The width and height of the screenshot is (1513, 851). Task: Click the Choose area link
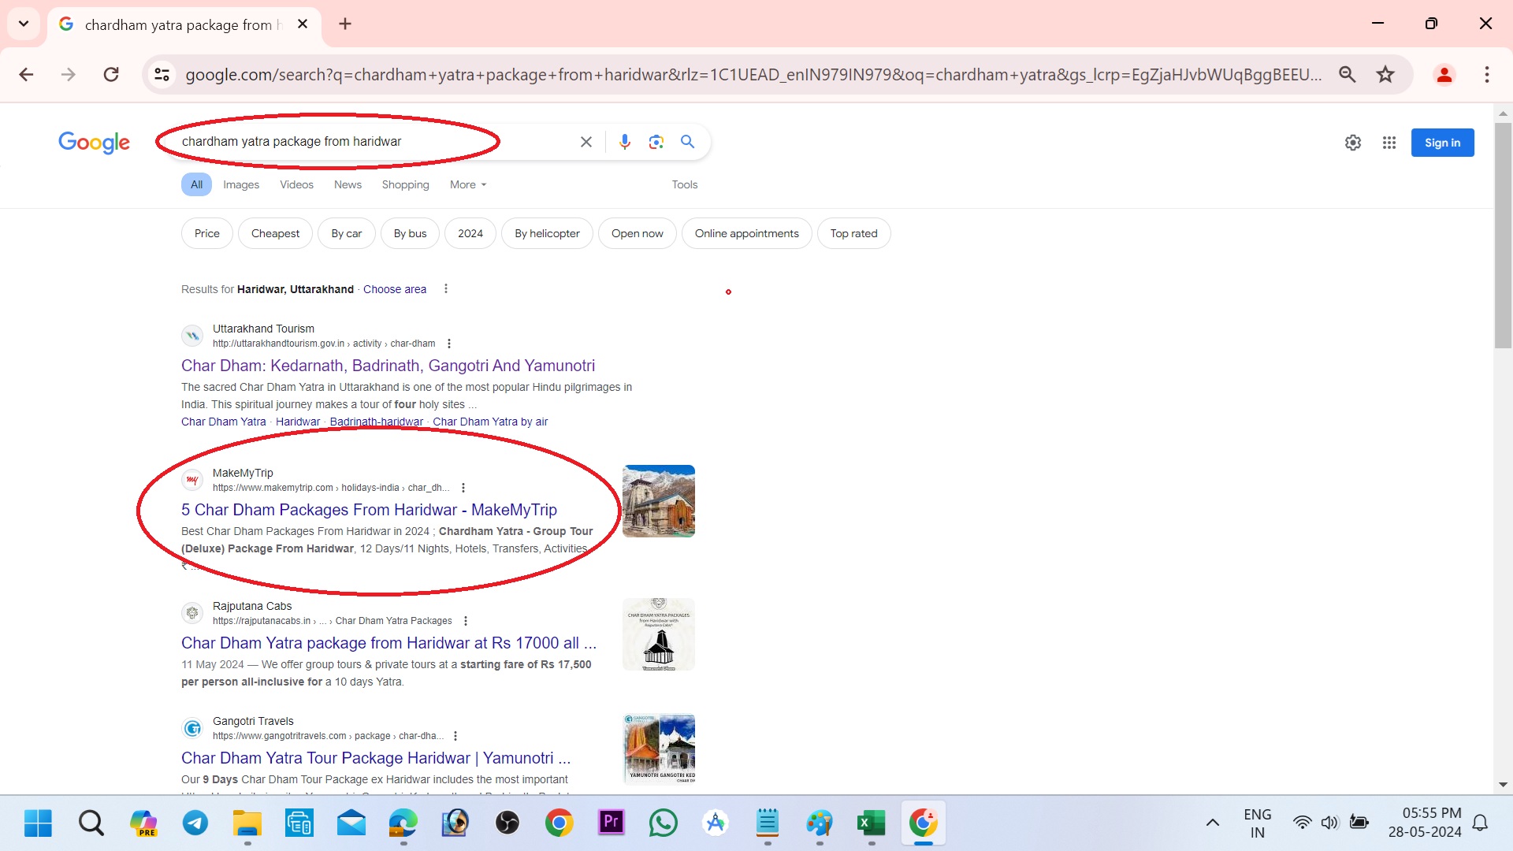point(395,289)
